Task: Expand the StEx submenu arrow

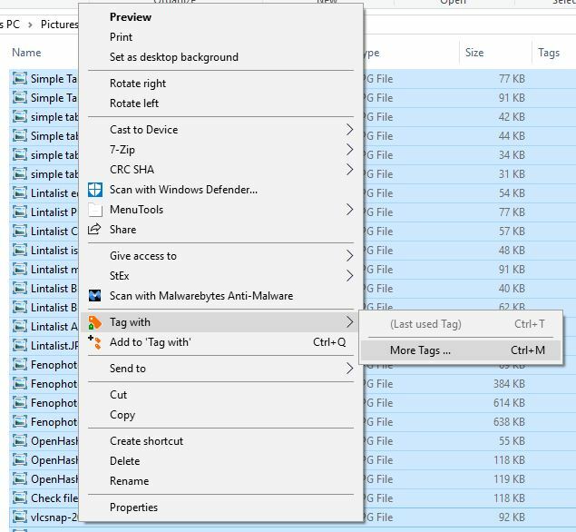Action: [349, 276]
